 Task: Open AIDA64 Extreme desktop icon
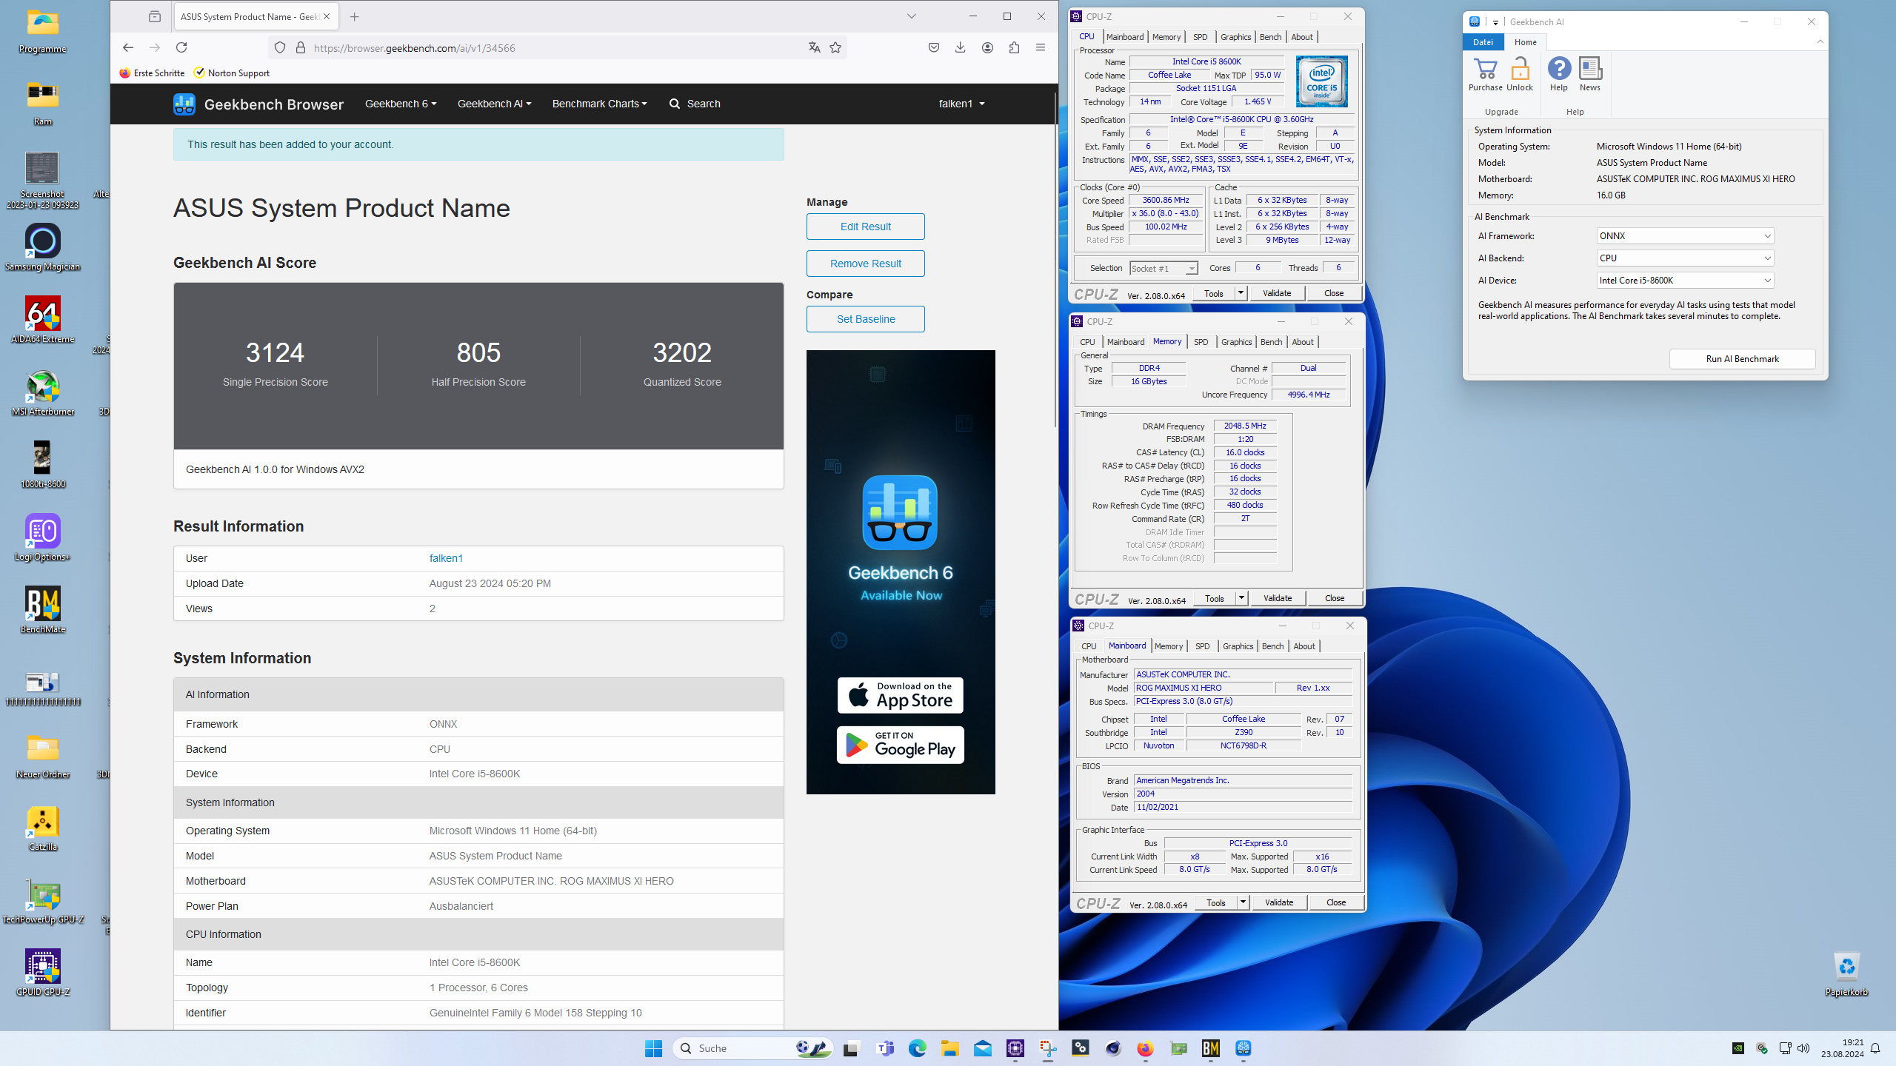[43, 320]
